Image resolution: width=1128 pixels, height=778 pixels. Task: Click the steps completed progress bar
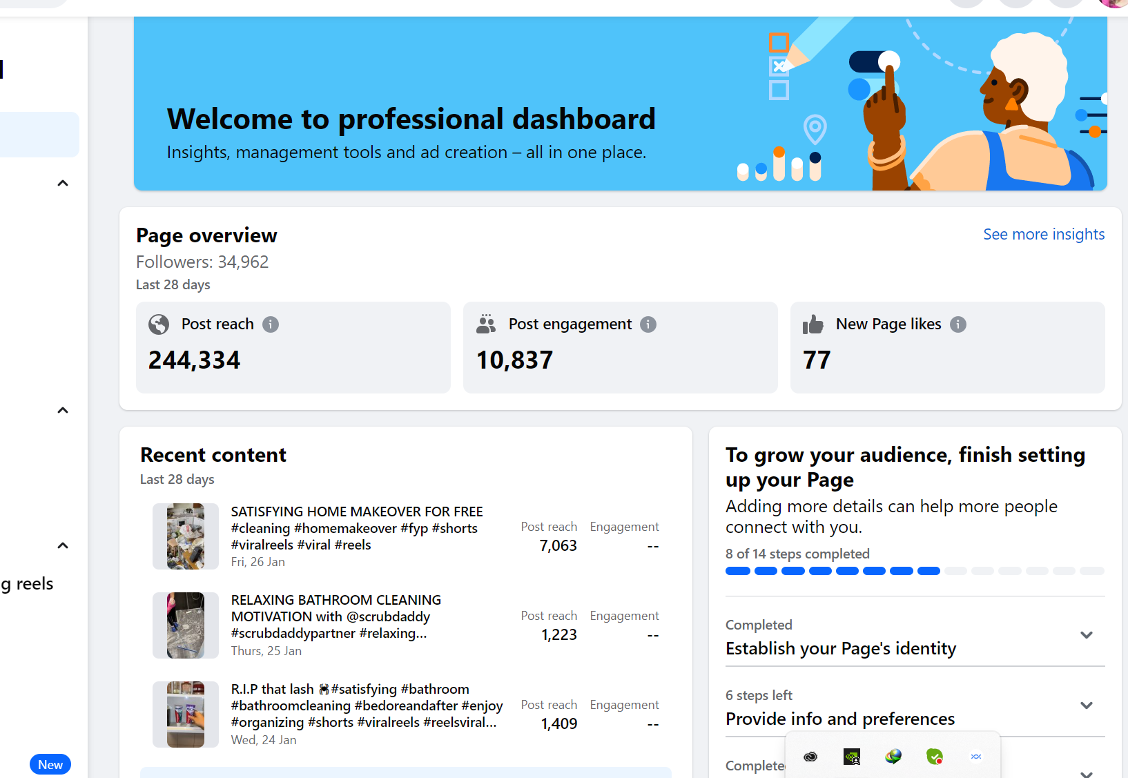(x=915, y=571)
